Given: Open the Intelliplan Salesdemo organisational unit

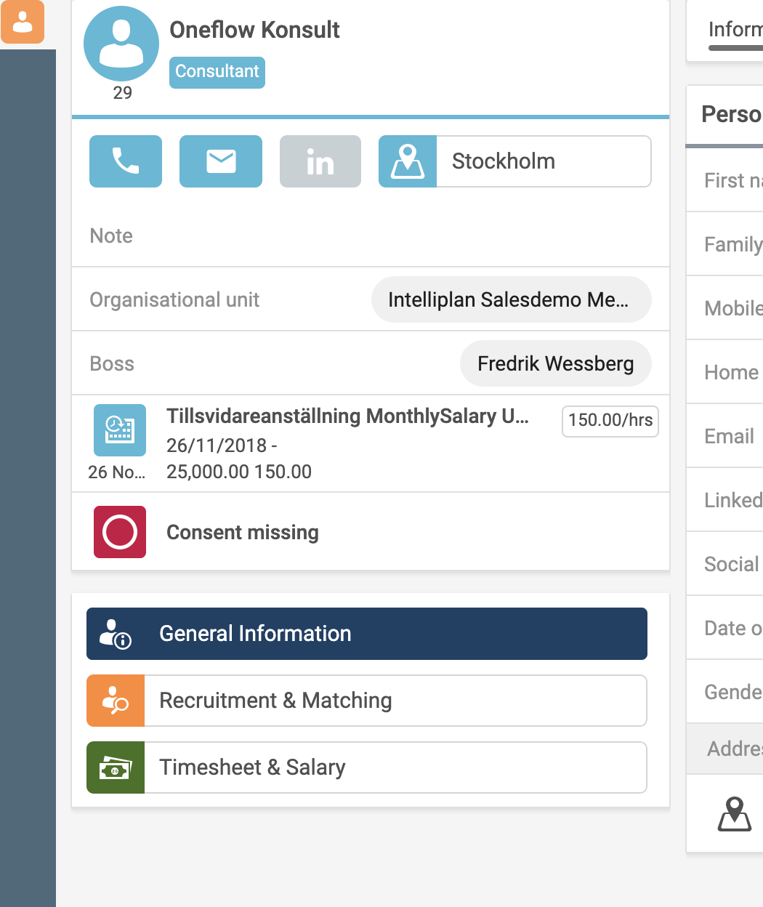Looking at the screenshot, I should (511, 299).
